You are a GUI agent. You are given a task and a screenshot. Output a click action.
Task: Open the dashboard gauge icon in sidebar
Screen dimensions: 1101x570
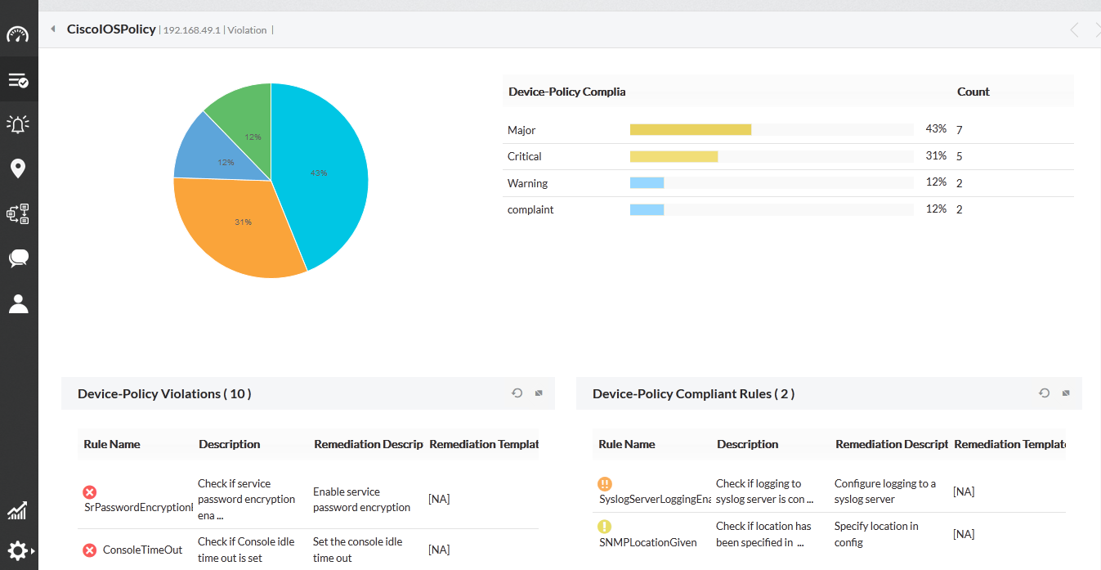click(18, 34)
